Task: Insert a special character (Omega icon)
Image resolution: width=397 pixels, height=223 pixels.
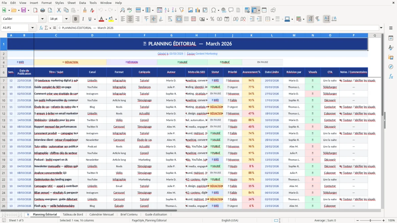Action: click(x=213, y=10)
